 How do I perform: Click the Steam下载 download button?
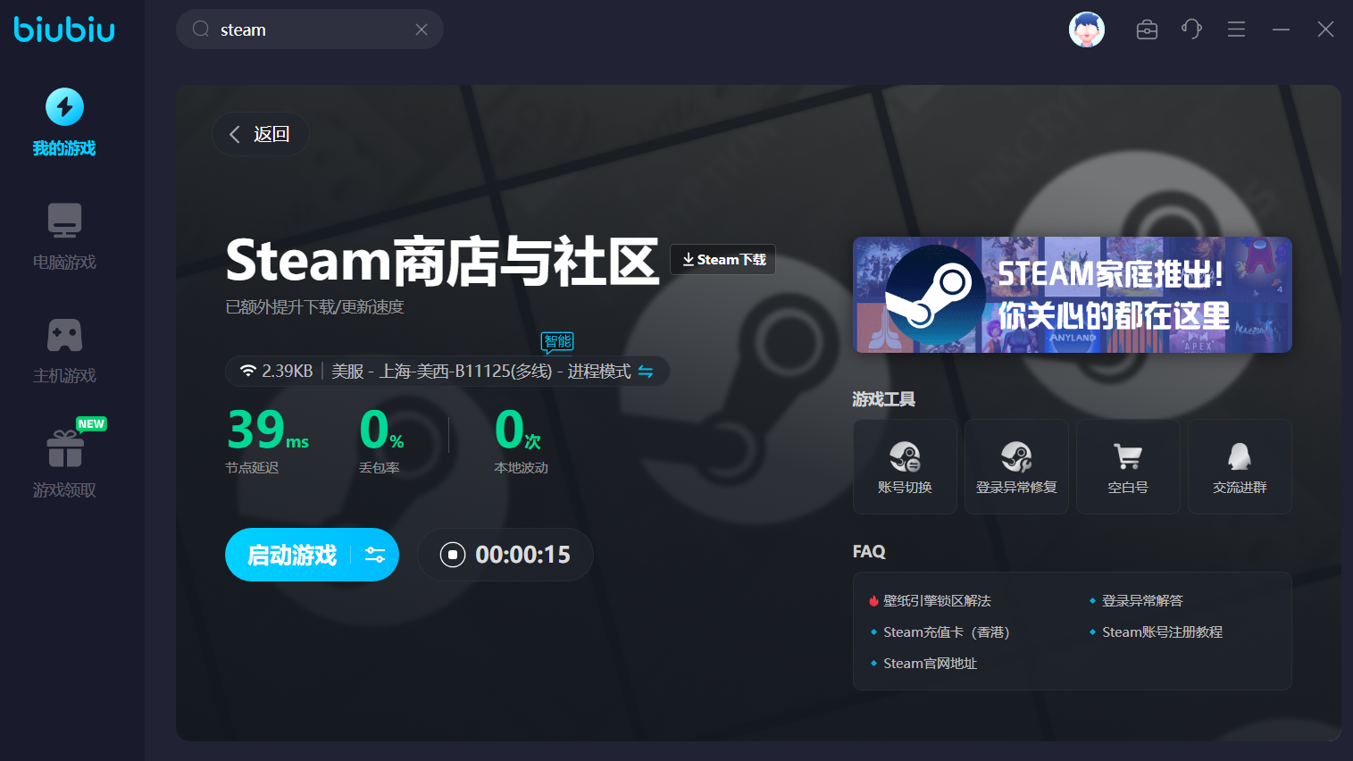tap(723, 259)
